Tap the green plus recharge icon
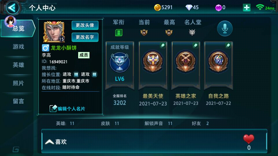The image size is (278, 156). 246,8
